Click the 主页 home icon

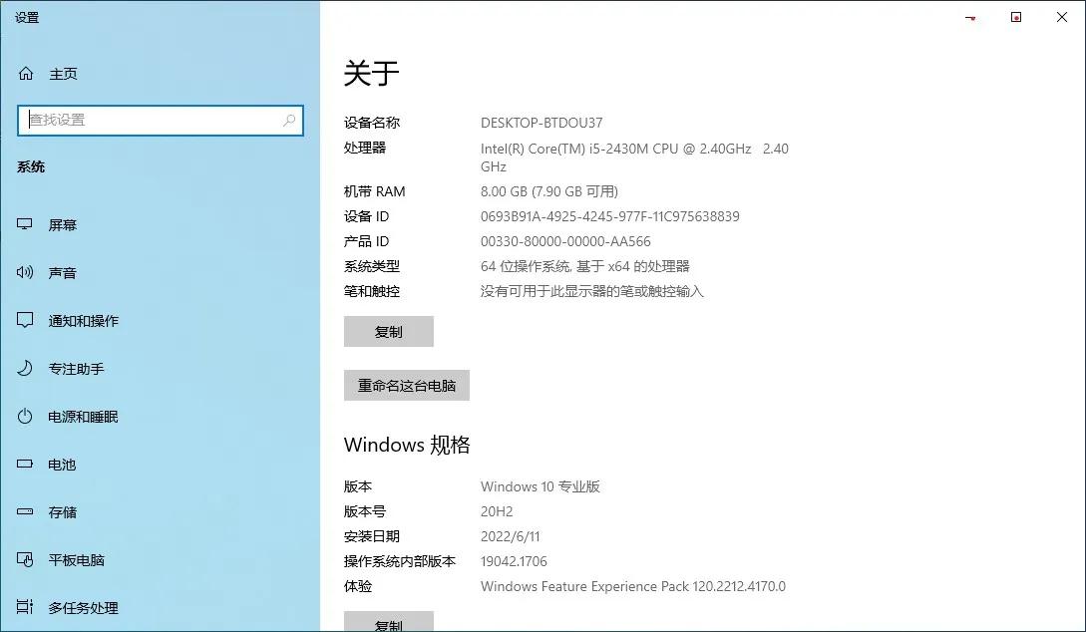click(x=24, y=73)
